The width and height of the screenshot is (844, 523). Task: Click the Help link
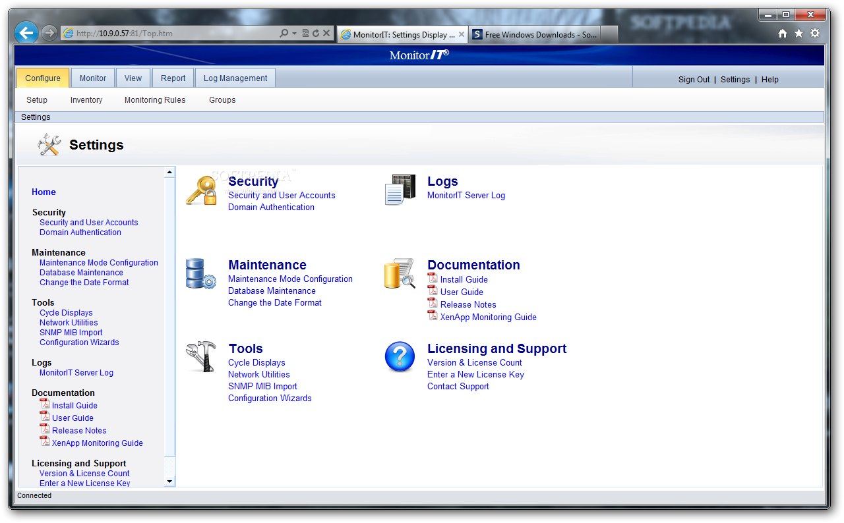pyautogui.click(x=770, y=79)
